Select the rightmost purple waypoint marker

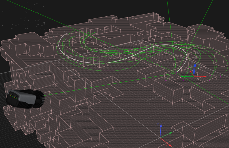click(x=221, y=77)
